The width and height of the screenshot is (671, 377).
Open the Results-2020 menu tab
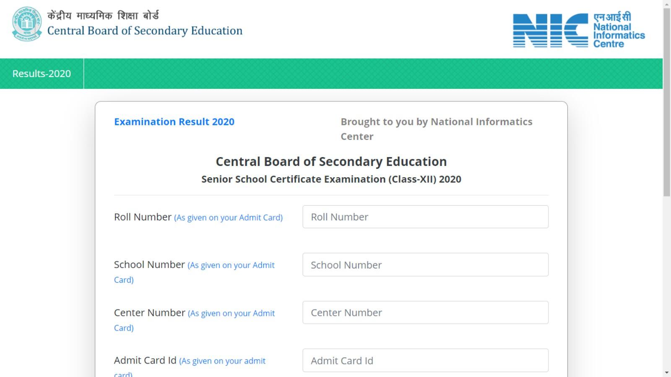tap(42, 74)
